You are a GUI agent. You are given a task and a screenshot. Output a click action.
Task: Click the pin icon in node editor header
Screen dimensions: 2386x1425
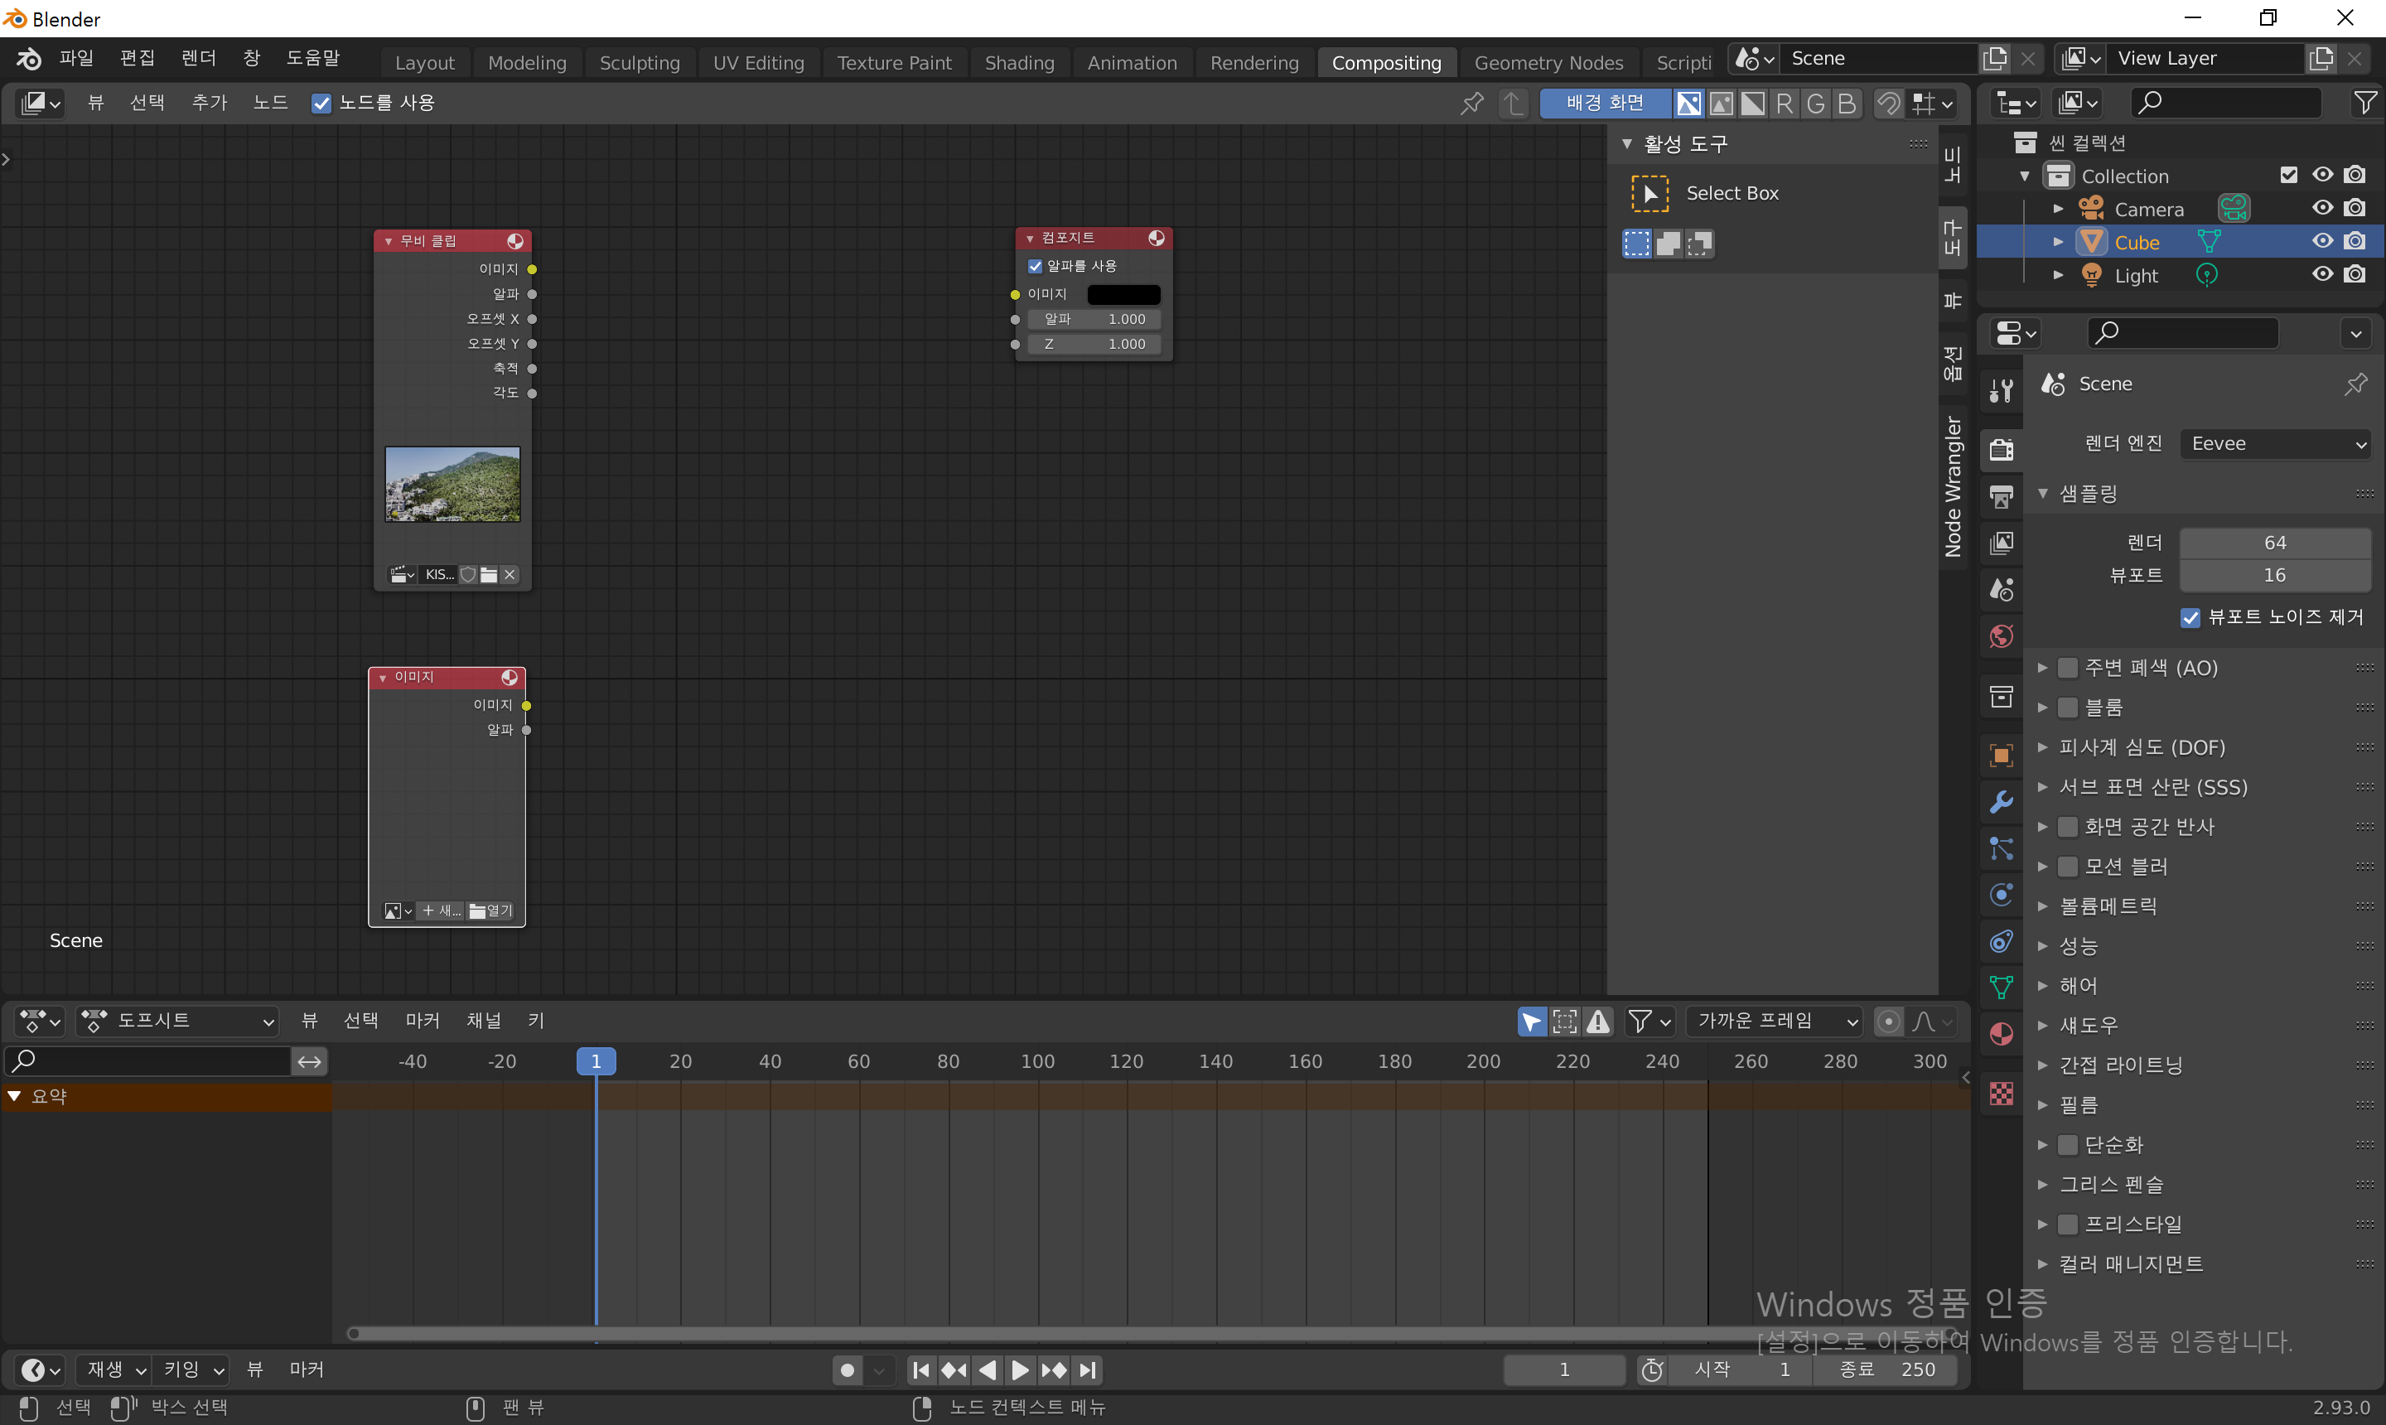[x=1471, y=103]
